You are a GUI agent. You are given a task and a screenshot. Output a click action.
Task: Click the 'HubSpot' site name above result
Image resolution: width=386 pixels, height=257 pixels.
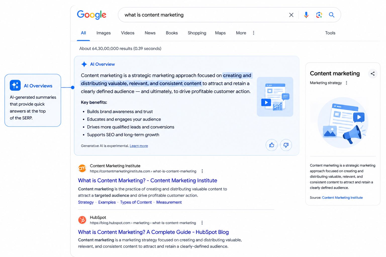coord(98,218)
